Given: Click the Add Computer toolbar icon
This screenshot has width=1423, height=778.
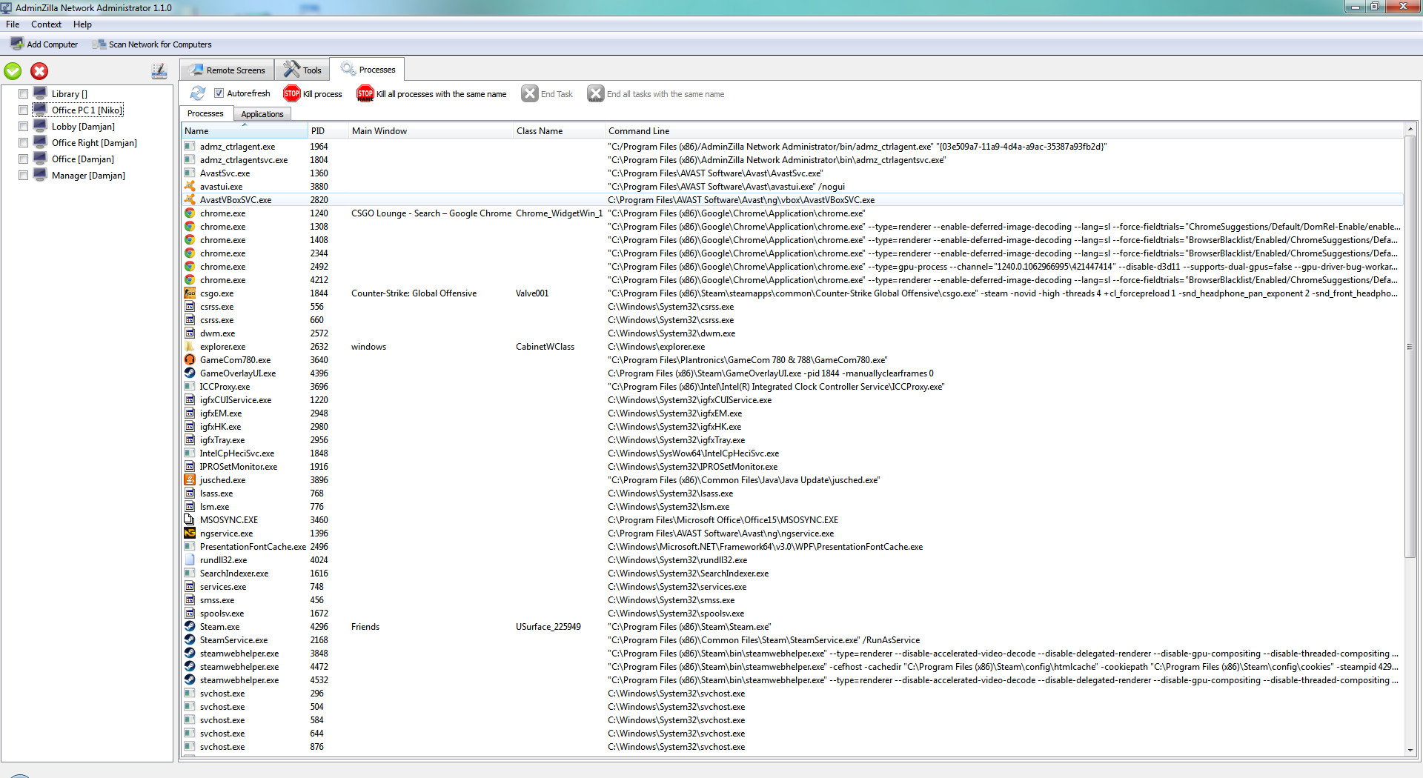Looking at the screenshot, I should pyautogui.click(x=16, y=44).
